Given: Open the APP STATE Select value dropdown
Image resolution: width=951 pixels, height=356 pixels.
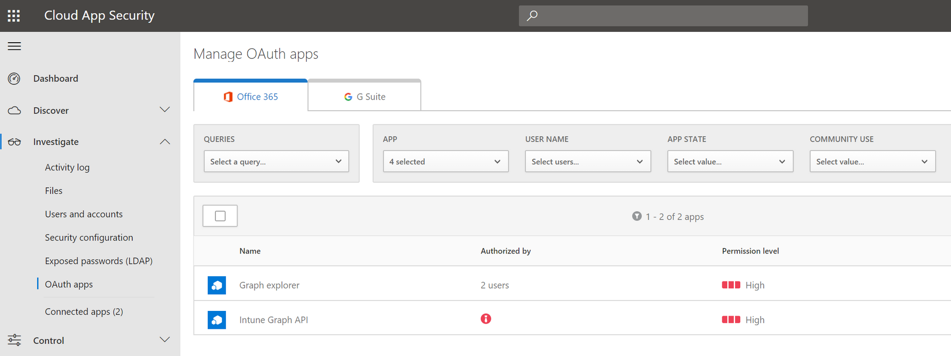Looking at the screenshot, I should pos(730,161).
